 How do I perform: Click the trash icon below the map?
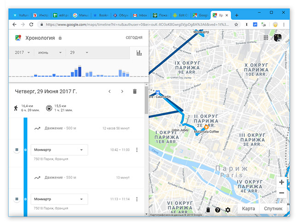pos(208,210)
